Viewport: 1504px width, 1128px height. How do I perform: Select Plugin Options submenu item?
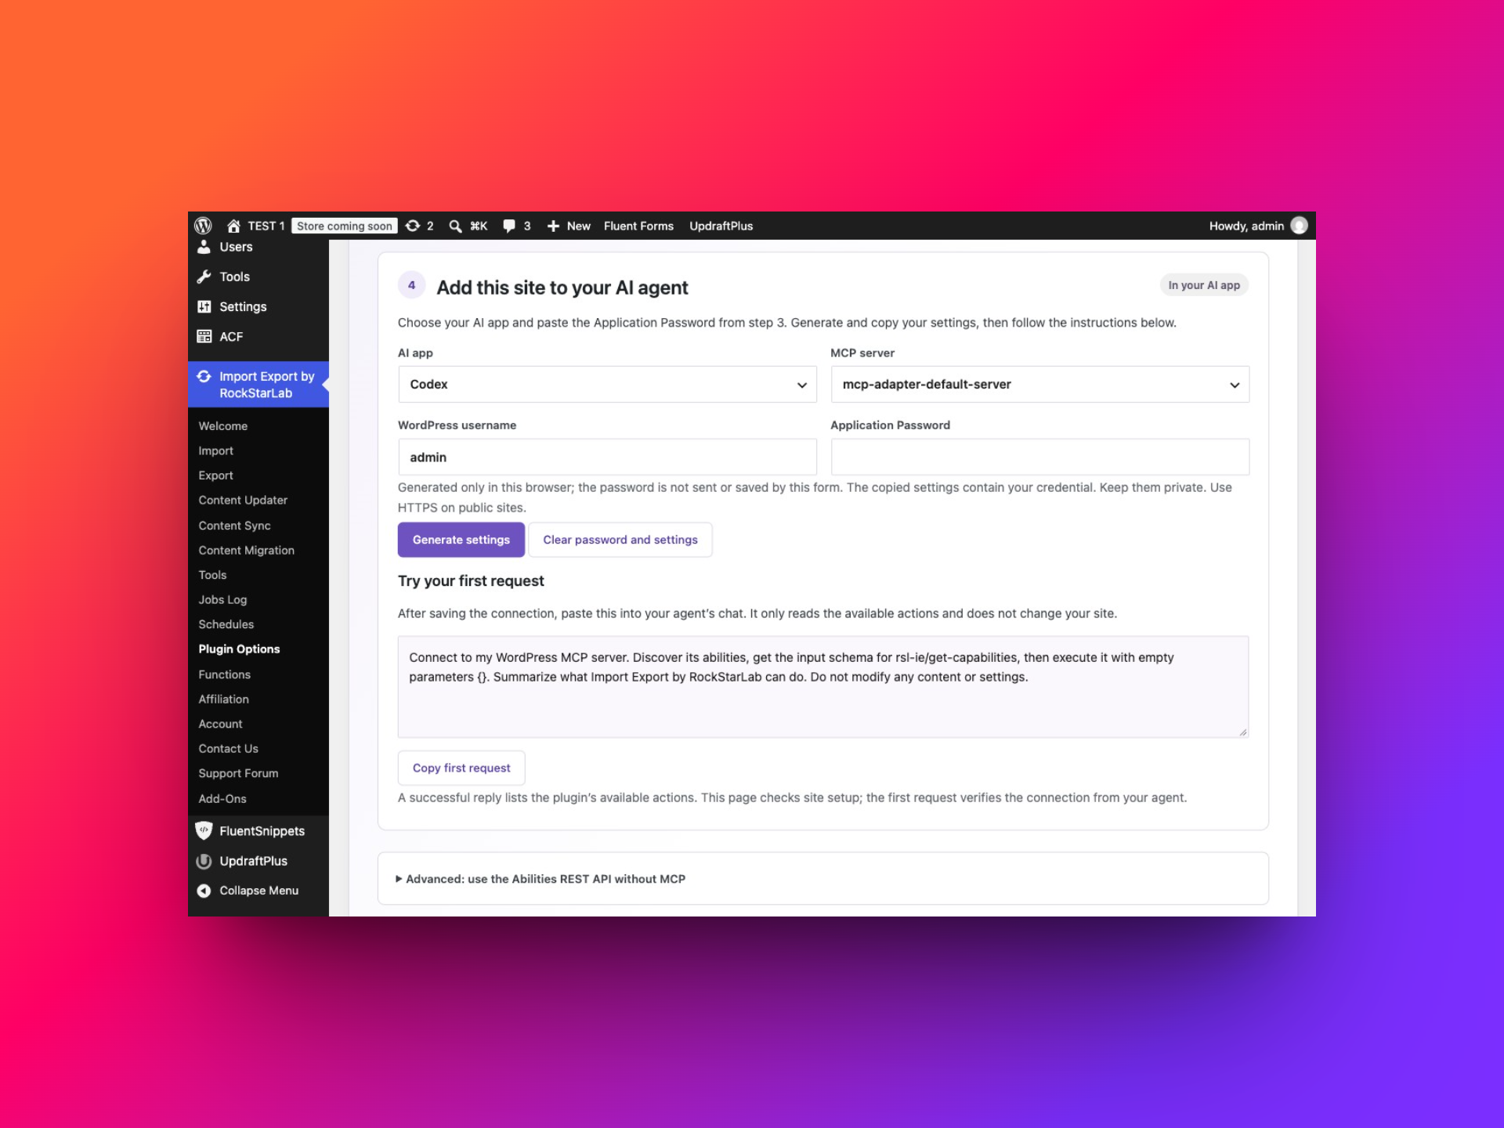point(239,649)
